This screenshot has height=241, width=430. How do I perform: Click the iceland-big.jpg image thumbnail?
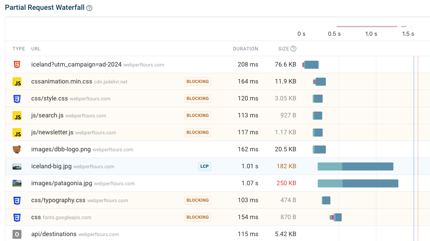17,166
